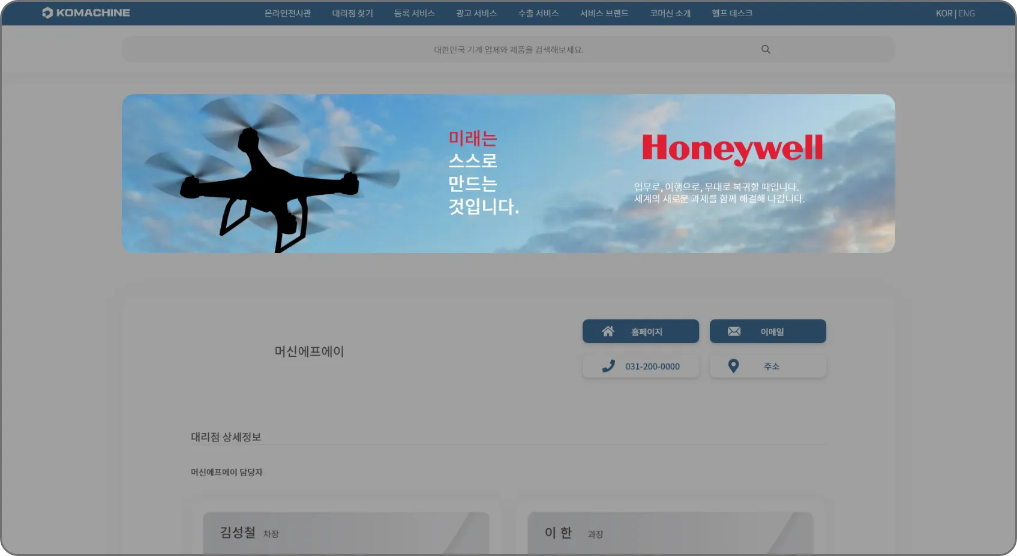Screen dimensions: 1017x556
Task: Open the 광고 서비스 menu
Action: (476, 13)
